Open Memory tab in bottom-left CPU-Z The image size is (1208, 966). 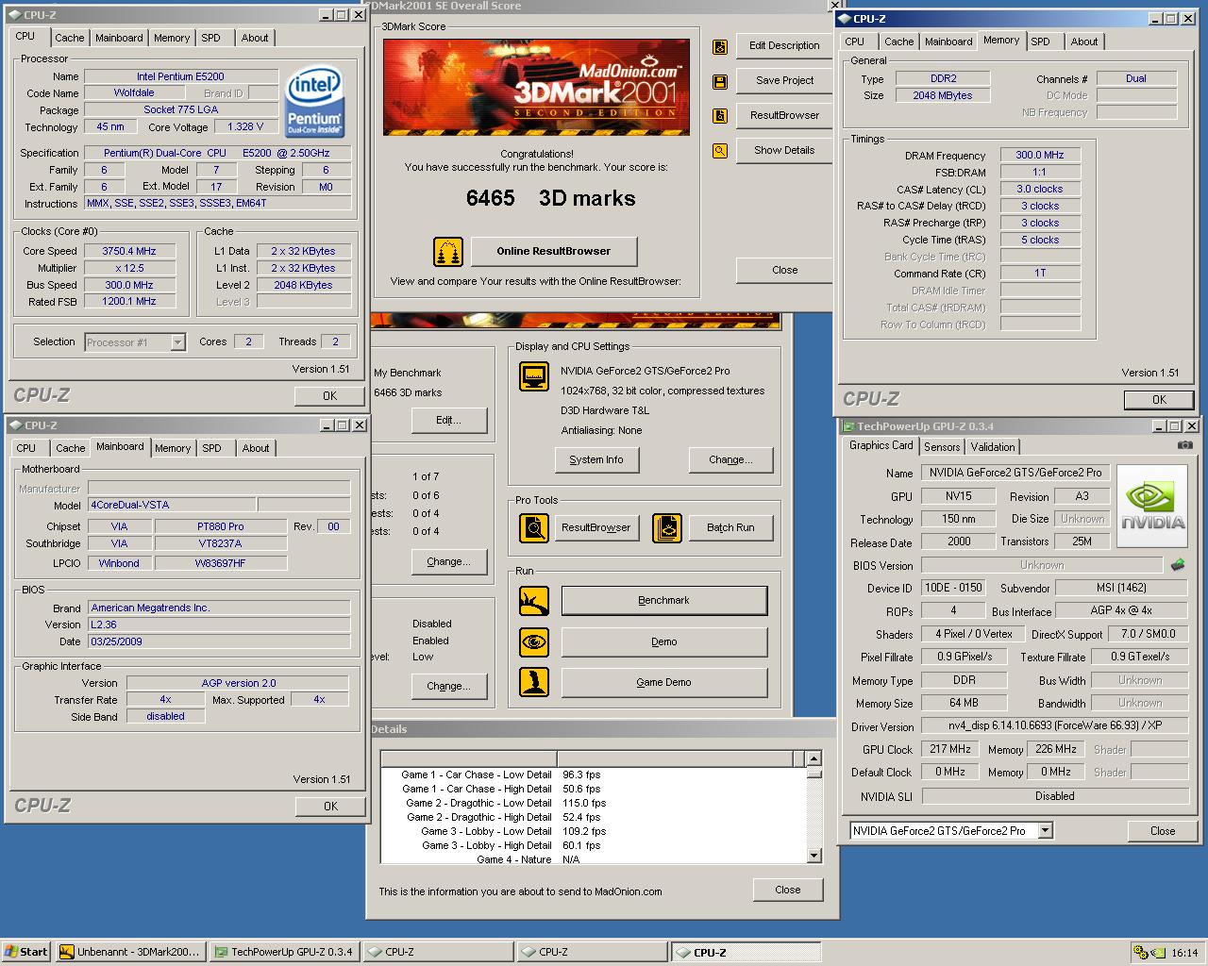(173, 448)
